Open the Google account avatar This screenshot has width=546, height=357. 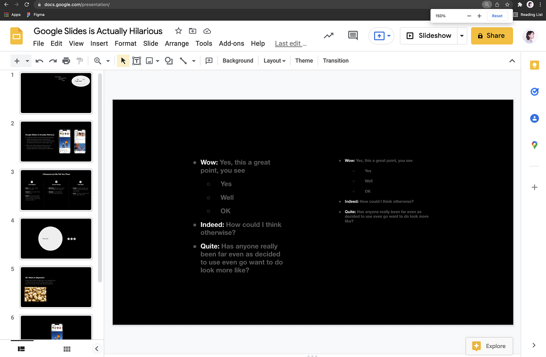point(530,36)
